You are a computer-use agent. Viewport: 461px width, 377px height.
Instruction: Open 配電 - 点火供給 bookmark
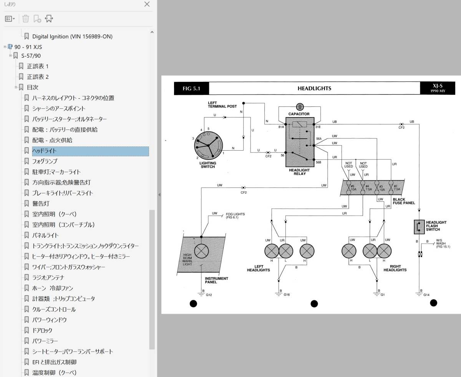pyautogui.click(x=52, y=140)
